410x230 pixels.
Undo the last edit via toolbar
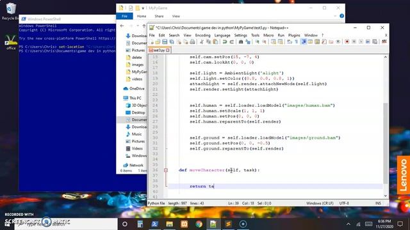pos(225,42)
